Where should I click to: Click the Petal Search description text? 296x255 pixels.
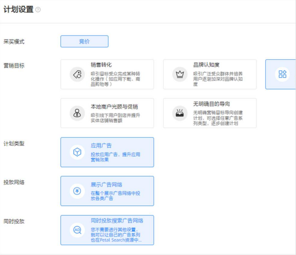(116, 235)
